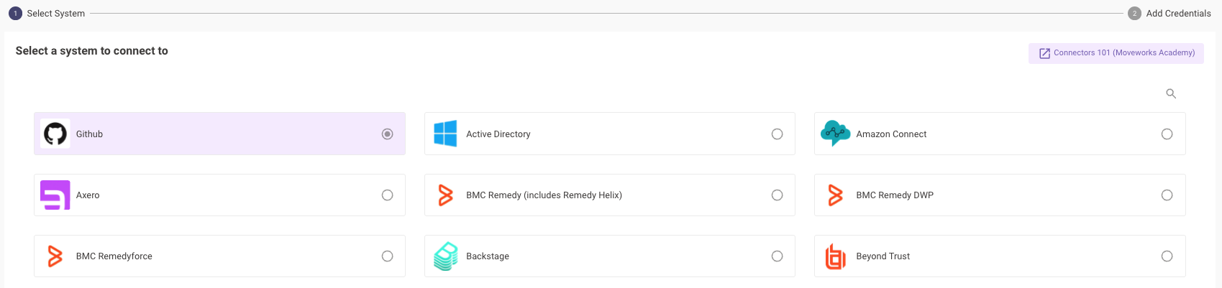The width and height of the screenshot is (1222, 288).
Task: Go to step 2 Add Credentials
Action: [1169, 13]
